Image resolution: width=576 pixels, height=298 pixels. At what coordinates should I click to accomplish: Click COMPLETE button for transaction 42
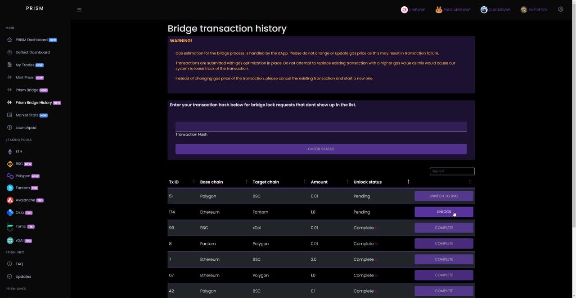444,291
